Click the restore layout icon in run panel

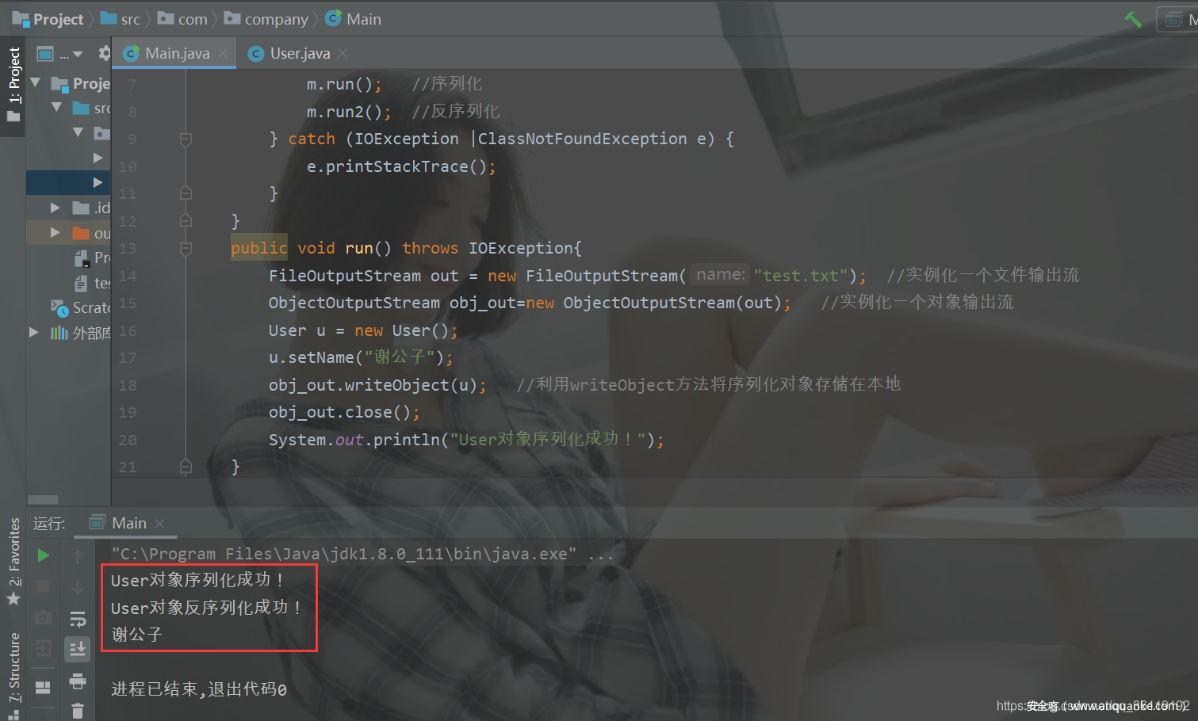pyautogui.click(x=44, y=687)
